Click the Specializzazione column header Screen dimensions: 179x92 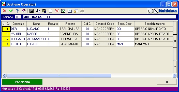(x=154, y=24)
